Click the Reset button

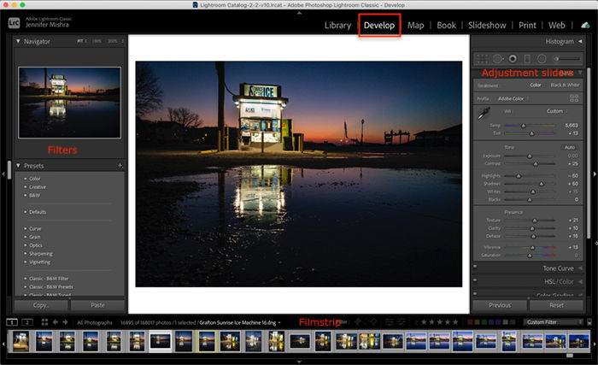click(x=556, y=305)
